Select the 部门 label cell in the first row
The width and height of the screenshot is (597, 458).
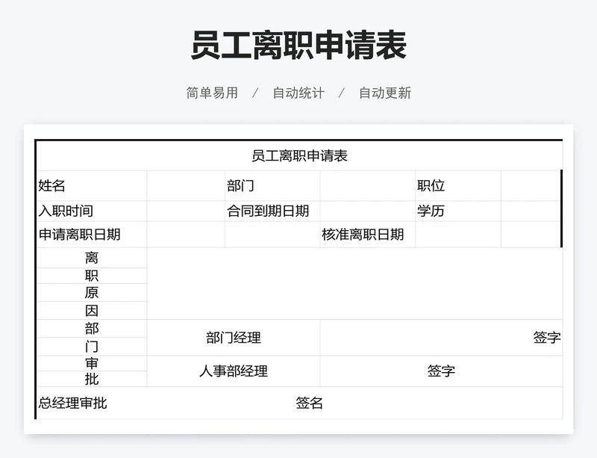(x=272, y=186)
